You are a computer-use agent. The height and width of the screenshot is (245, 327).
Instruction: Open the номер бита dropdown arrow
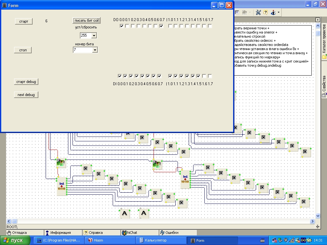tap(95, 50)
